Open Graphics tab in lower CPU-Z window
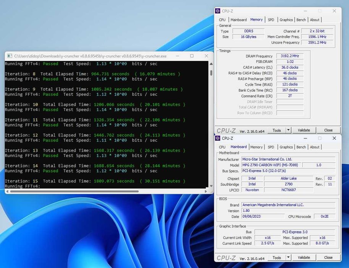Viewport: 349px width, 268px height. [x=286, y=147]
